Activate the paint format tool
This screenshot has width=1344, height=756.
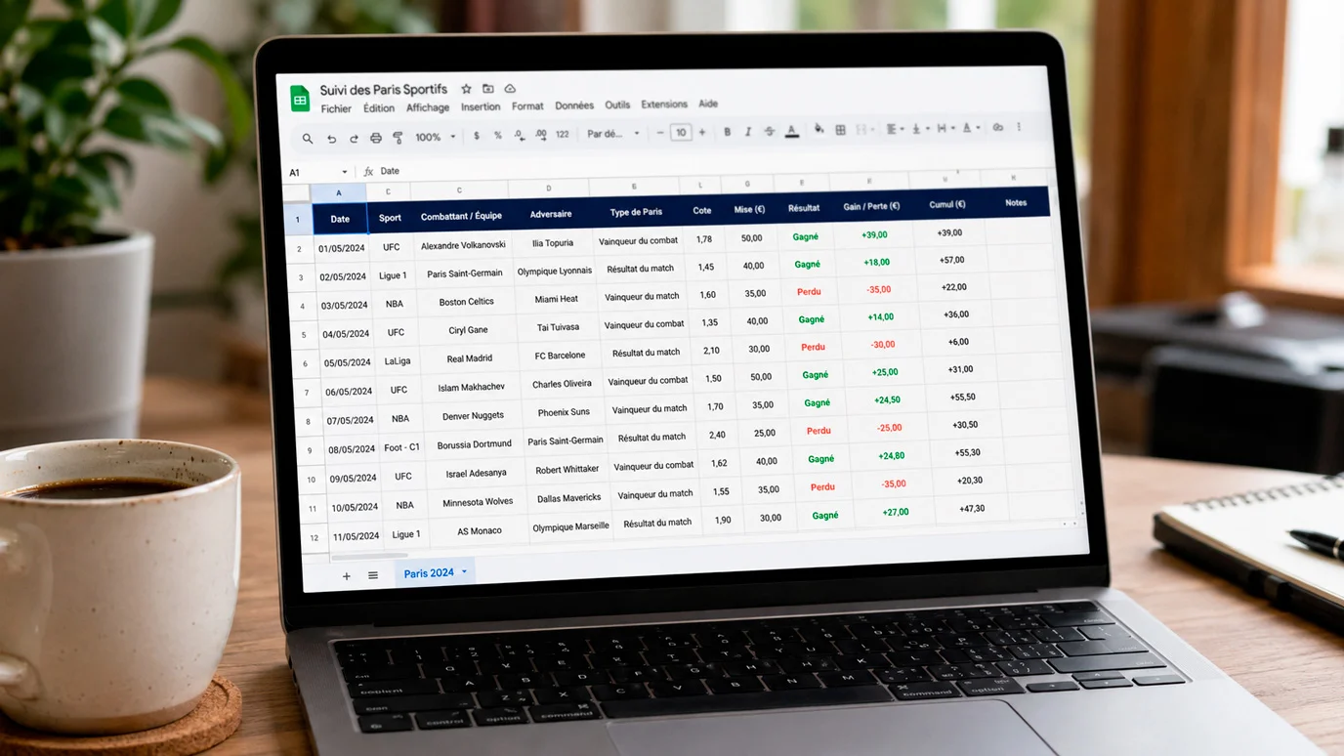coord(398,138)
